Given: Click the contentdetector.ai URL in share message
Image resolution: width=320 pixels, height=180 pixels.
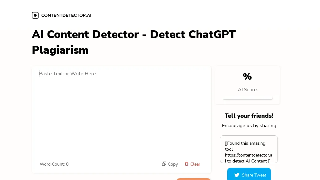Looking at the screenshot, I should click(x=248, y=155).
